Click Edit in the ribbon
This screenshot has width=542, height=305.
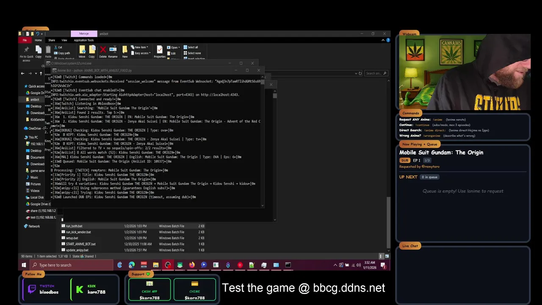[172, 53]
